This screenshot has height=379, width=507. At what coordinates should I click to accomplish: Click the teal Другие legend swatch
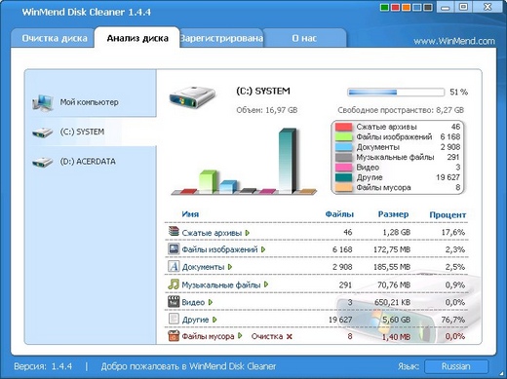click(344, 177)
